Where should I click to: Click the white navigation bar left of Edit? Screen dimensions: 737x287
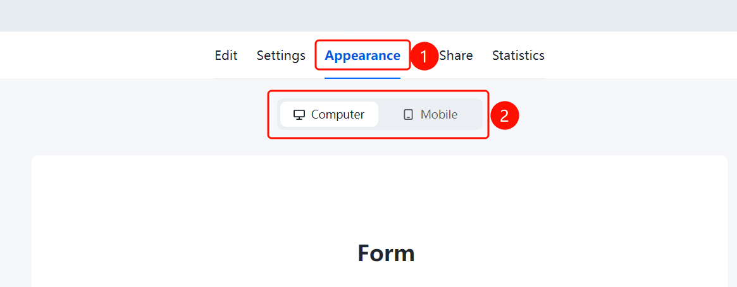click(107, 56)
